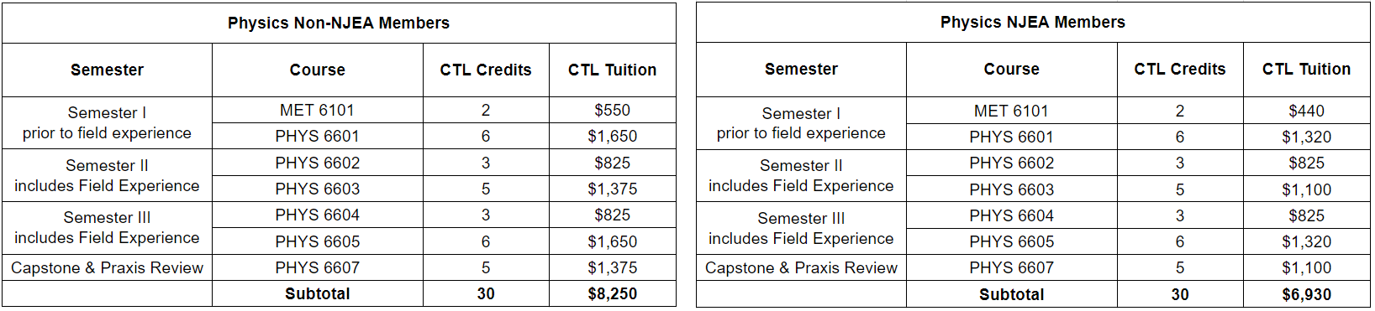1375x311 pixels.
Task: Select Semester II cell in NJEA table
Action: [801, 176]
